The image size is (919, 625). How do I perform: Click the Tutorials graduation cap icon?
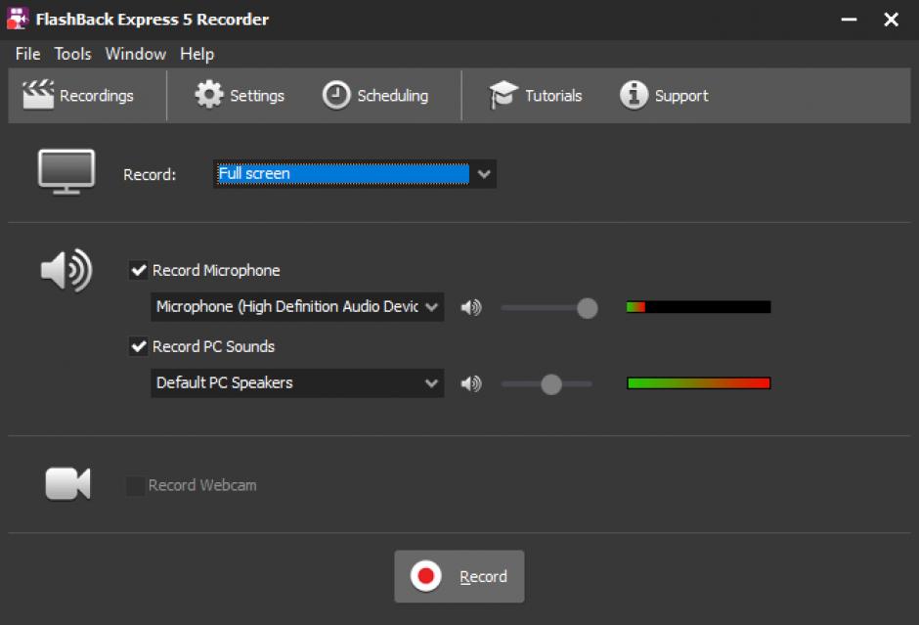click(503, 95)
